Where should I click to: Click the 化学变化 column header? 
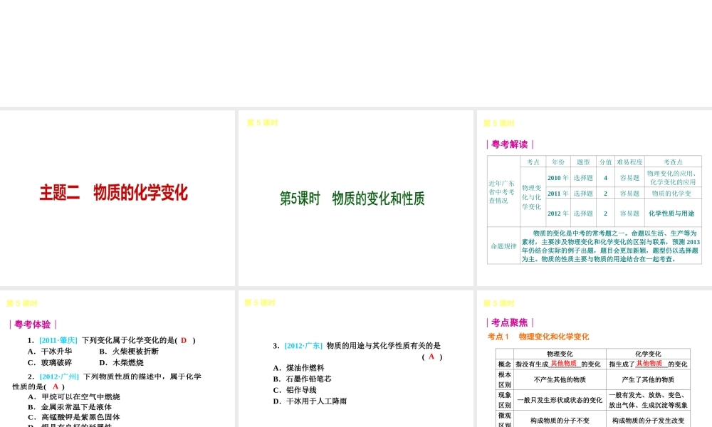coord(648,354)
